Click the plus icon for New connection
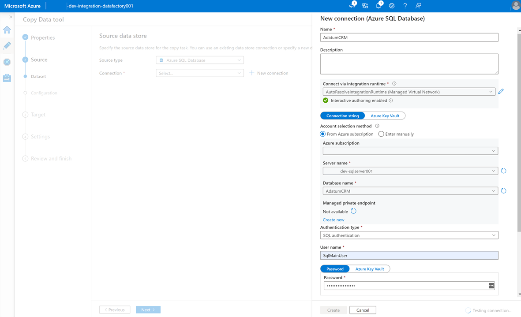 pos(251,73)
